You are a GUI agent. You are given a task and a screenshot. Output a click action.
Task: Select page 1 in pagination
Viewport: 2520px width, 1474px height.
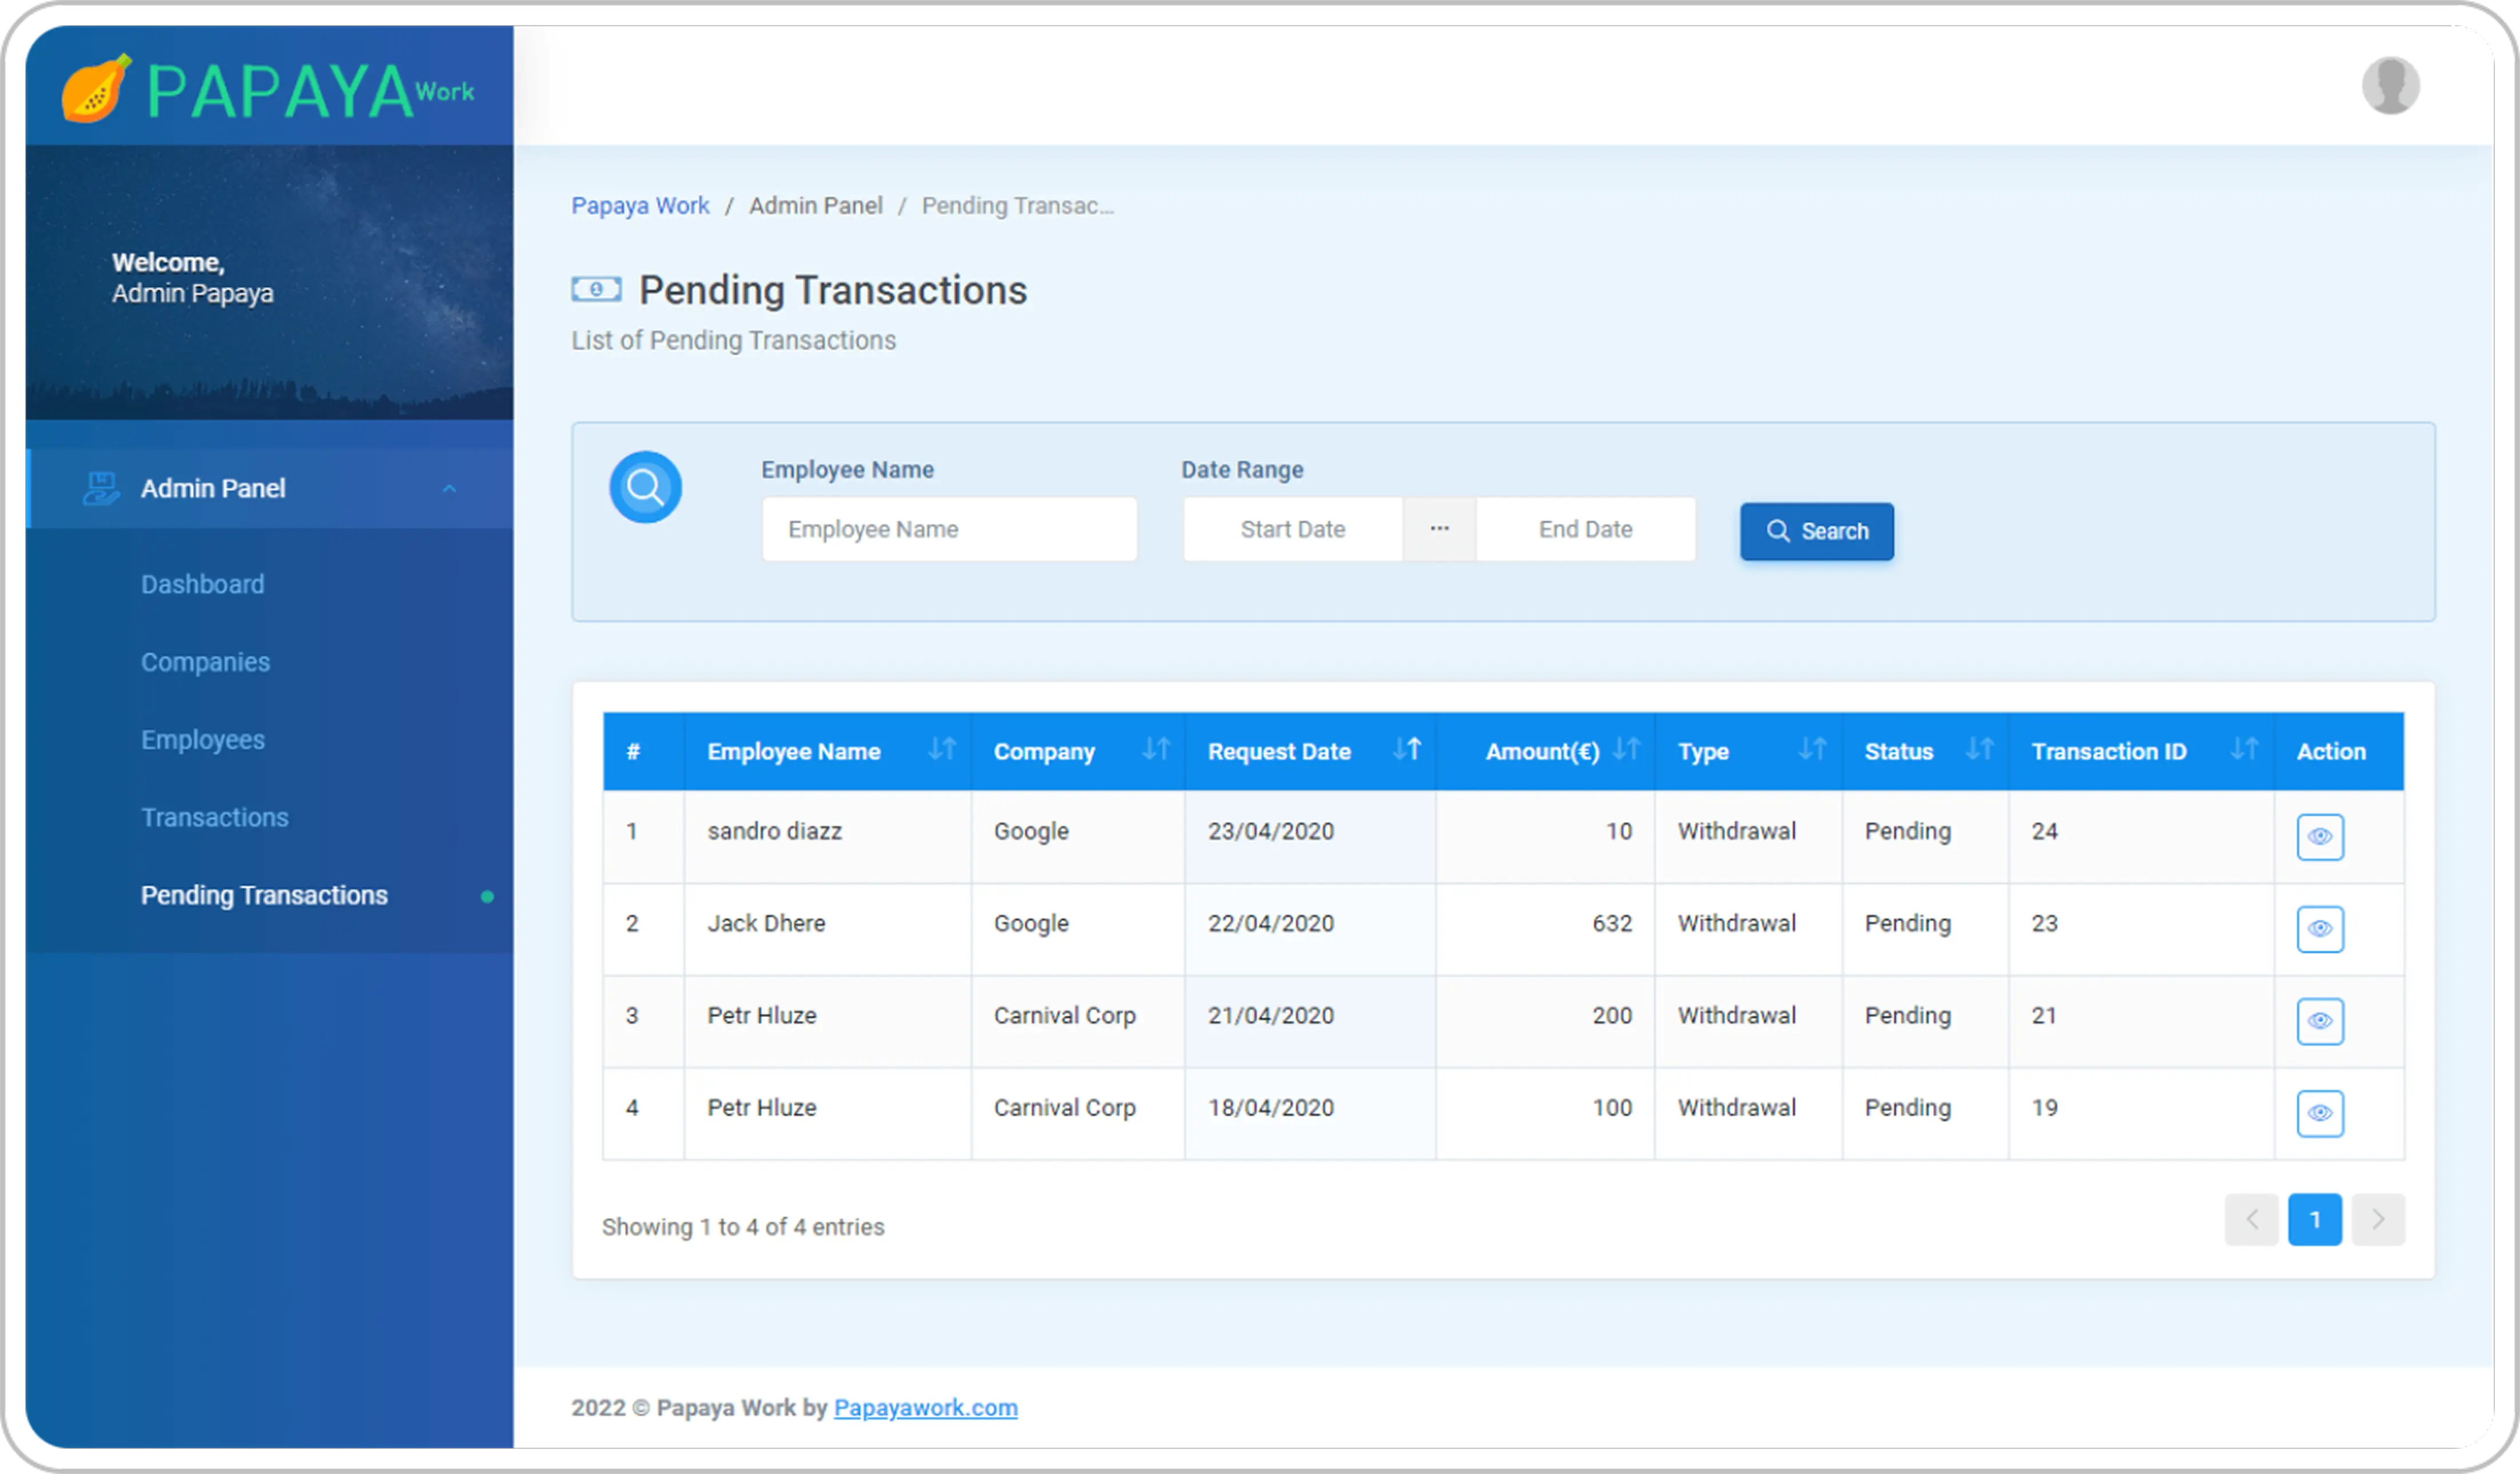point(2315,1219)
